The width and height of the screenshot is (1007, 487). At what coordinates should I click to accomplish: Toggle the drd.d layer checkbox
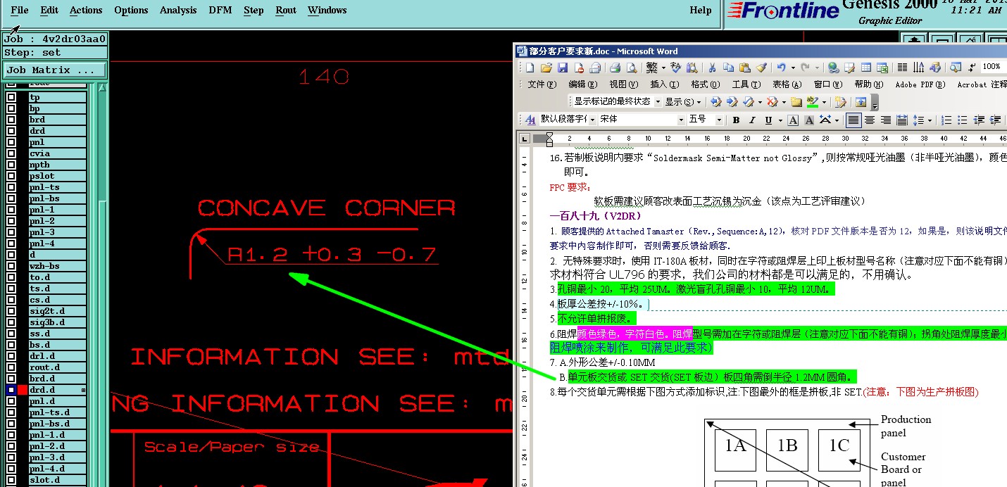[x=11, y=390]
